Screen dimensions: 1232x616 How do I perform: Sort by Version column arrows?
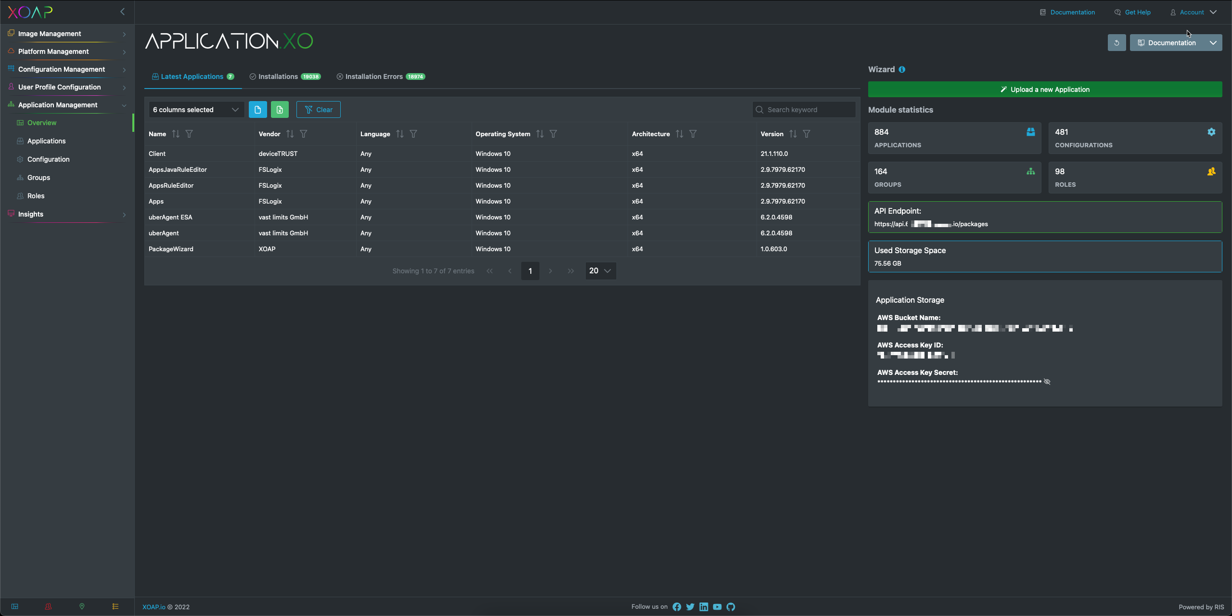click(793, 134)
